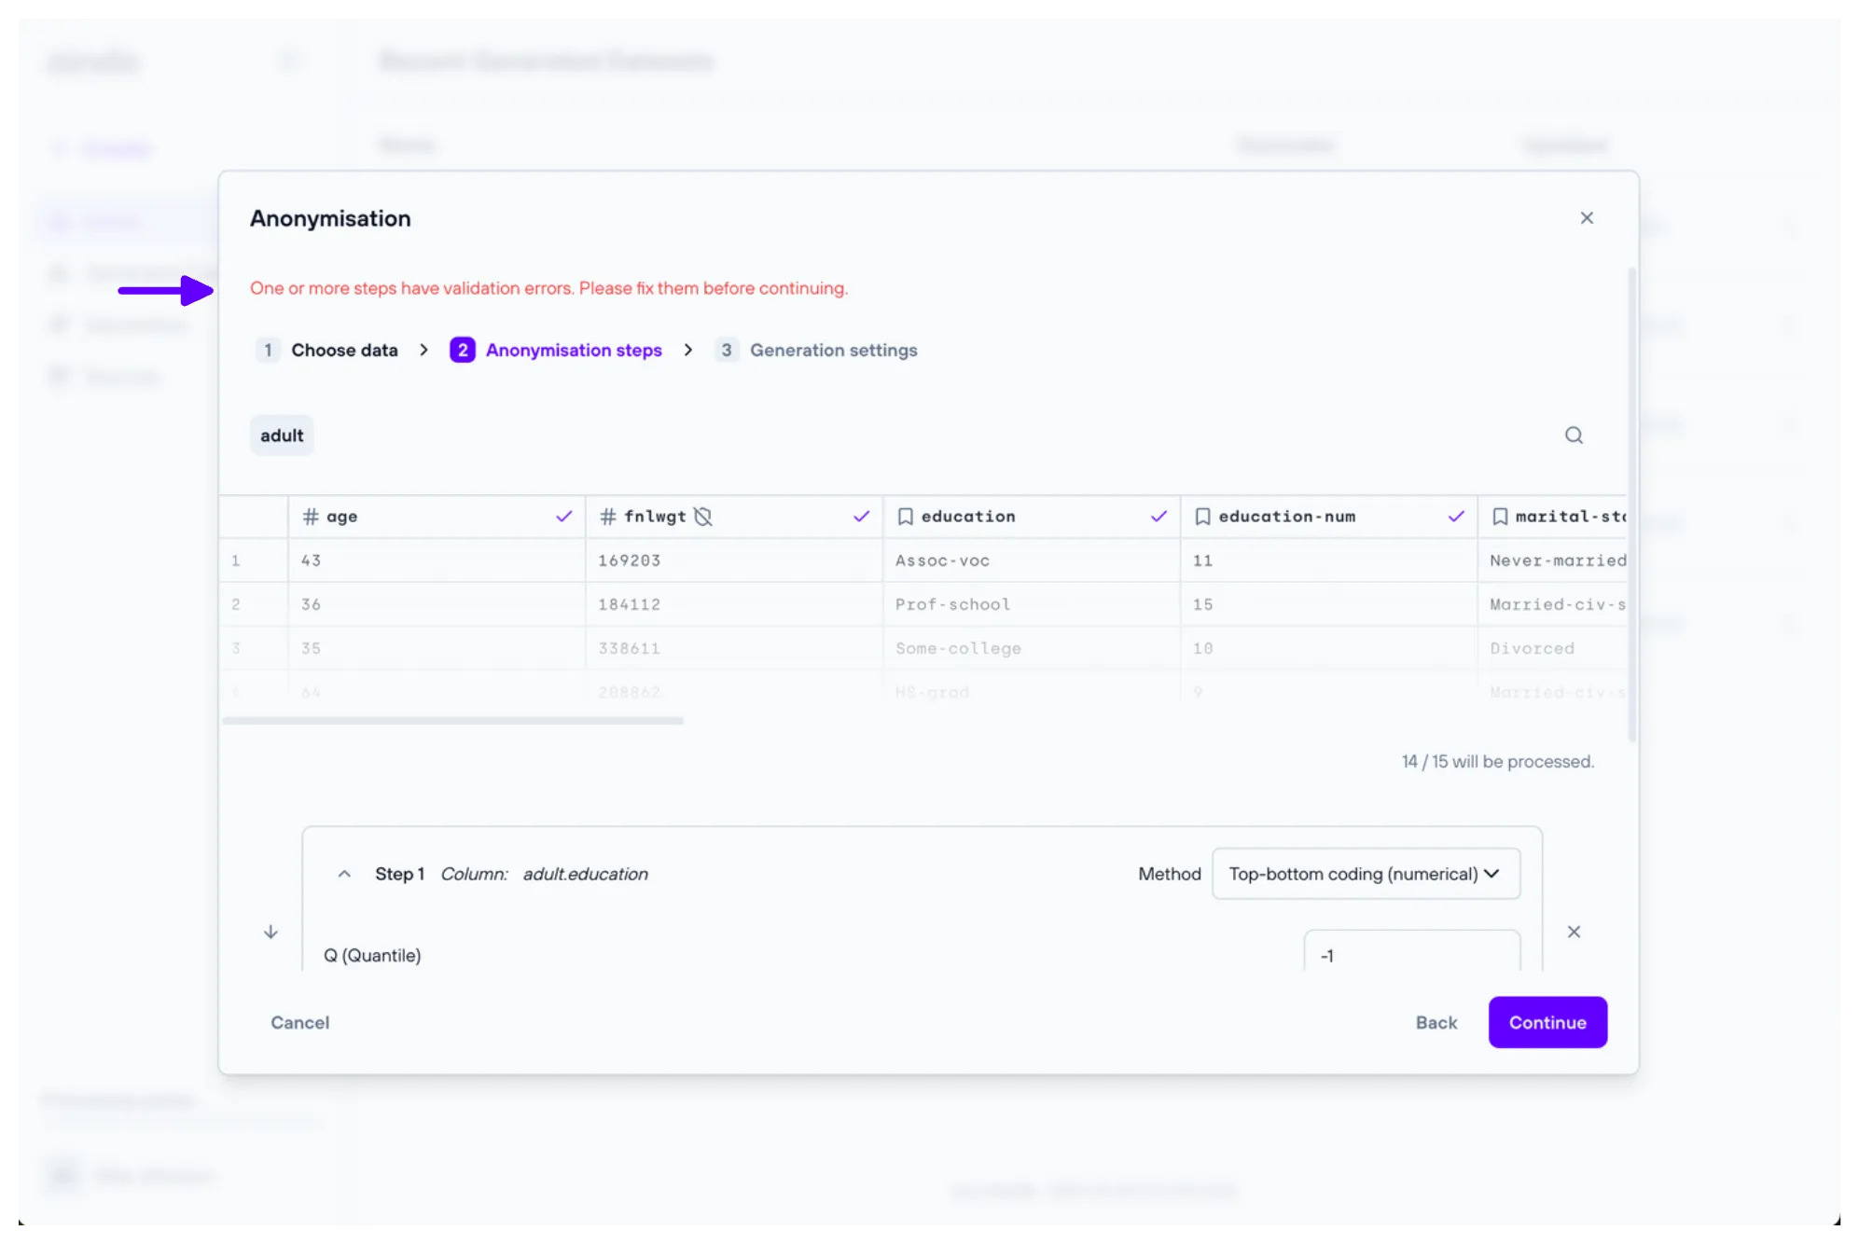Click the hash icon in fnlwgt column
Screen dimensions: 1859x1244
tap(608, 517)
